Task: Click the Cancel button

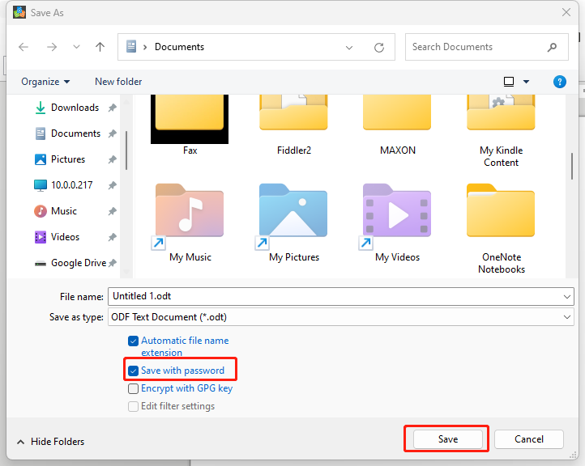Action: (x=528, y=439)
